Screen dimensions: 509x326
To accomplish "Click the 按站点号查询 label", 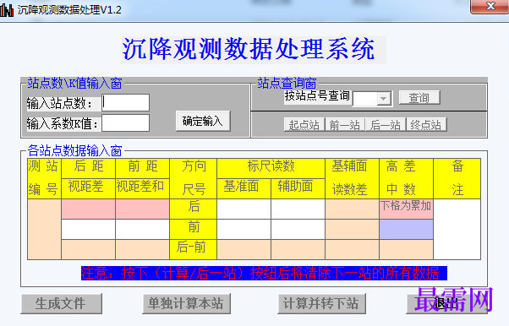I will coord(317,96).
